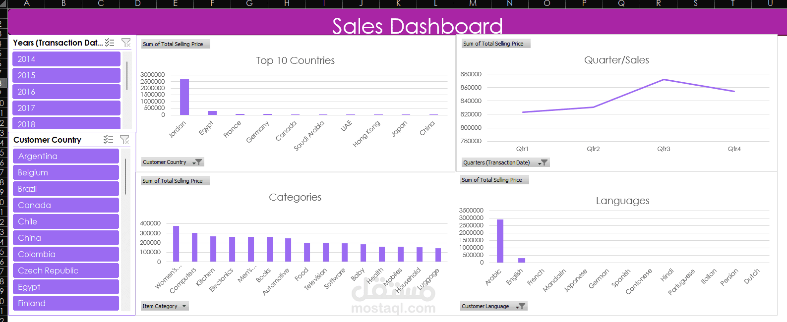The height and width of the screenshot is (322, 787).
Task: Filter by Egypt in country slicer
Action: coord(66,287)
